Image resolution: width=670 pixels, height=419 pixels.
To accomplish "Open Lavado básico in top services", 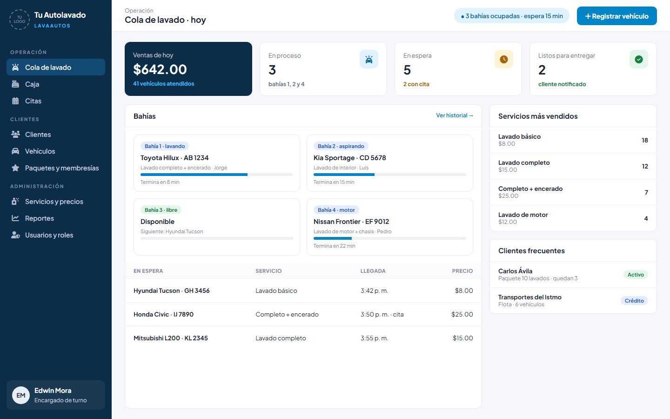I will tap(573, 140).
